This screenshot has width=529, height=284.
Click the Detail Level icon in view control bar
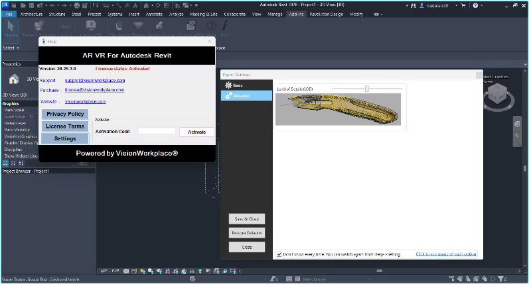pos(126,271)
